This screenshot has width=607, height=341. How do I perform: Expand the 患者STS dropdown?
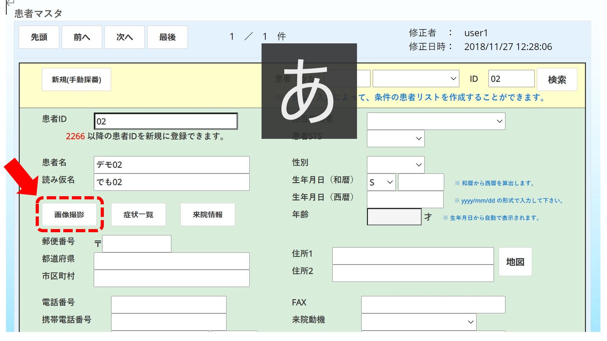coord(395,138)
